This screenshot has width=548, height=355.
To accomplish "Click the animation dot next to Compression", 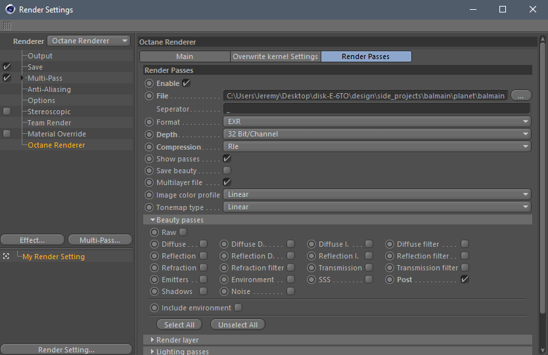I will pos(149,147).
